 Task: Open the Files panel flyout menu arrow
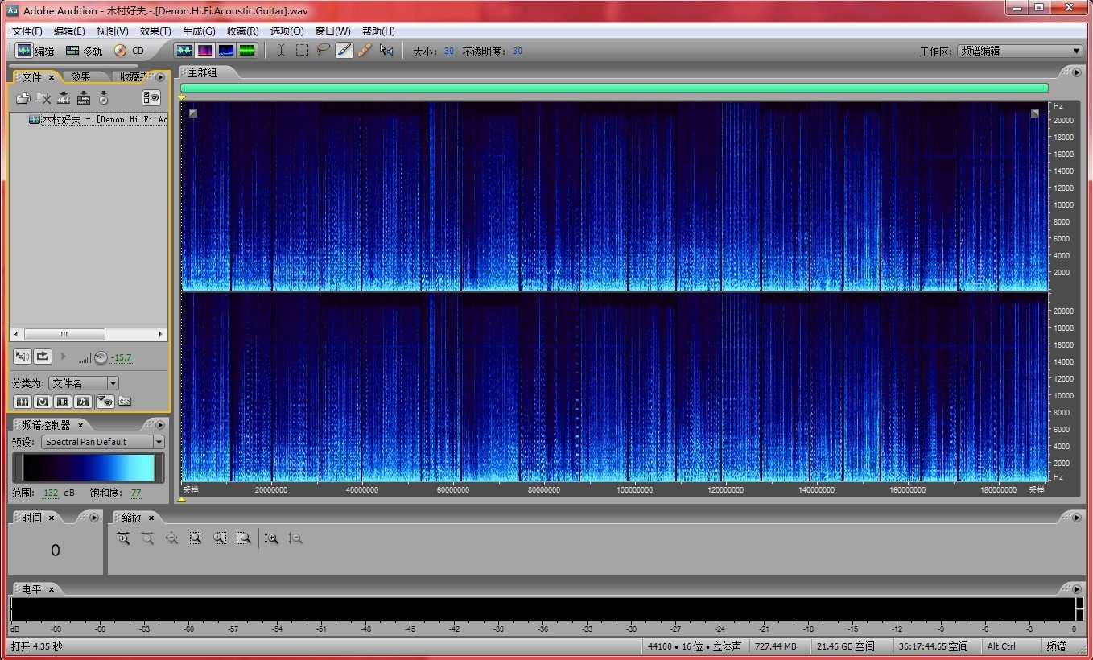(159, 77)
